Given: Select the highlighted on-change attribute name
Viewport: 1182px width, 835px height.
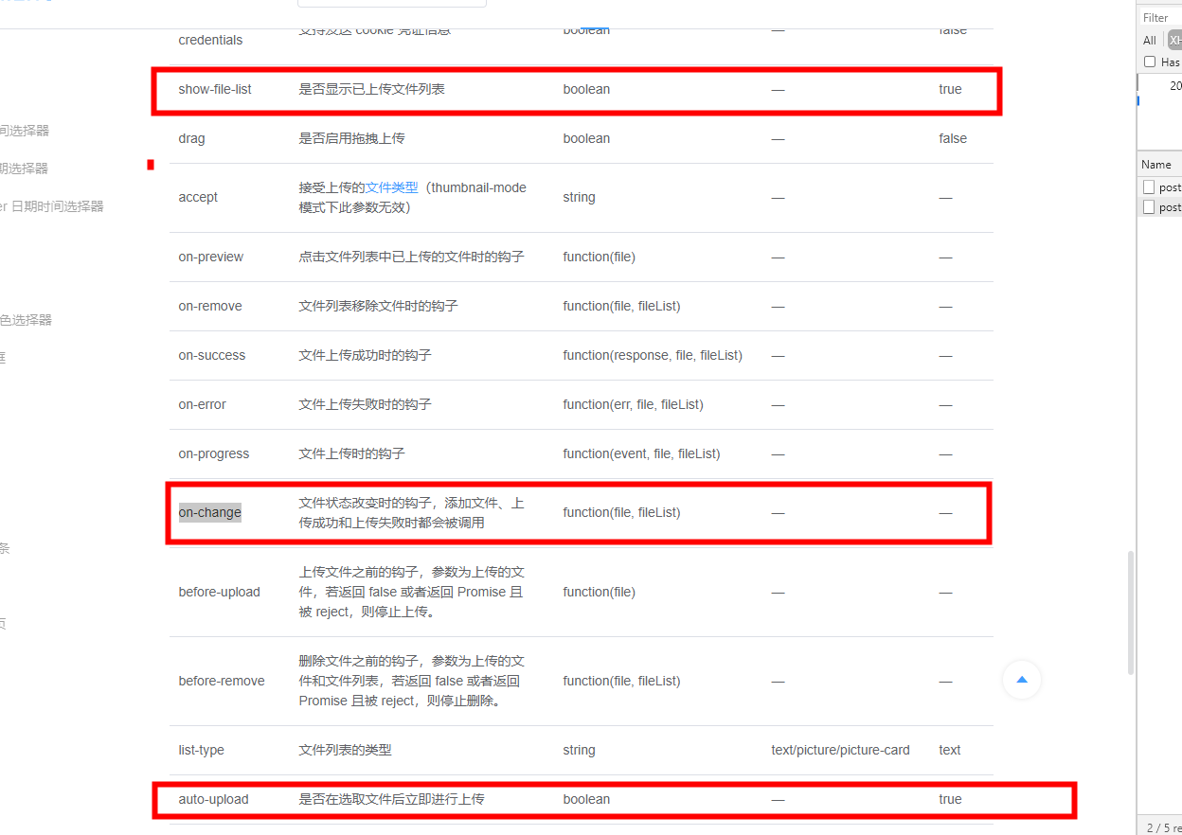Looking at the screenshot, I should click(209, 511).
